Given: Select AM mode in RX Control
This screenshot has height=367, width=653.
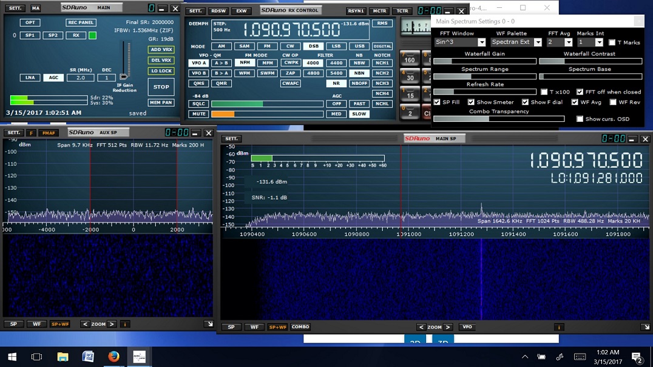Looking at the screenshot, I should click(222, 46).
